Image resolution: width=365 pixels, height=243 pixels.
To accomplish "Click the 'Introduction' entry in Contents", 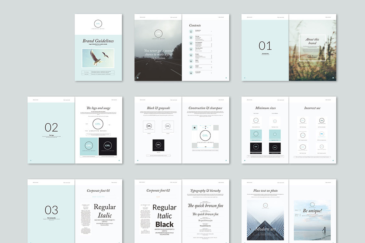I will [x=198, y=30].
